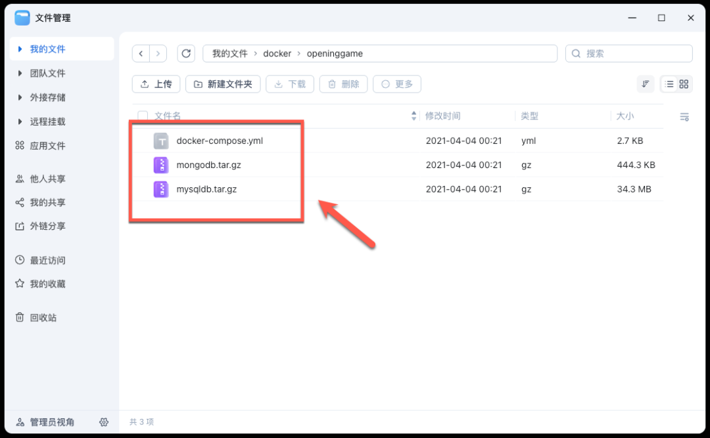Open column display settings icon
The image size is (710, 438).
[684, 116]
